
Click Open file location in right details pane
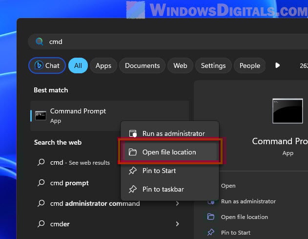[245, 217]
